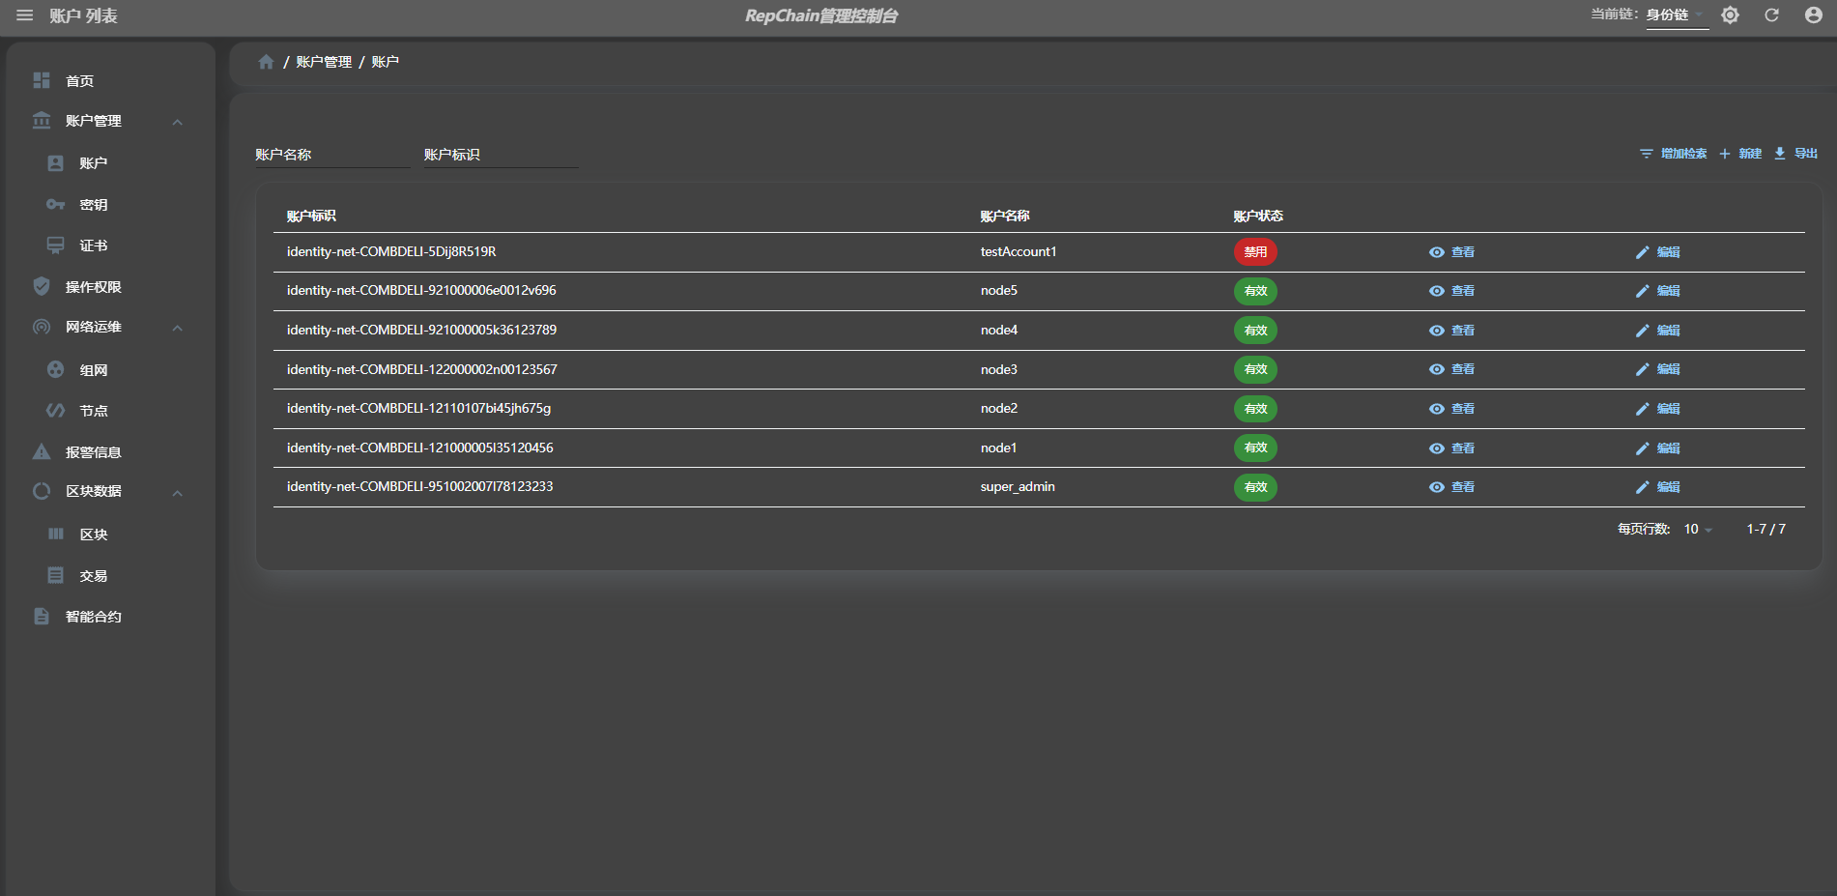1837x896 pixels.
Task: Click the pencil icon for super_admin
Action: point(1642,487)
